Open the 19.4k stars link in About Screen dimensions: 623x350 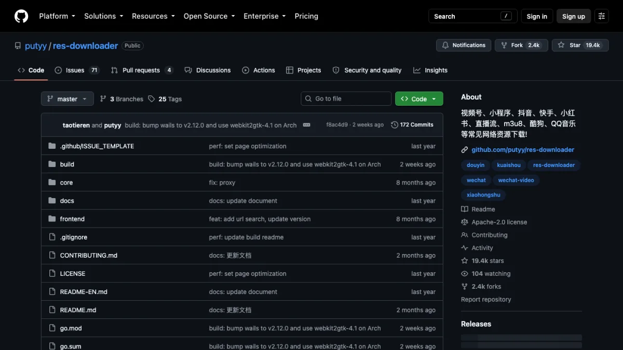pos(482,261)
